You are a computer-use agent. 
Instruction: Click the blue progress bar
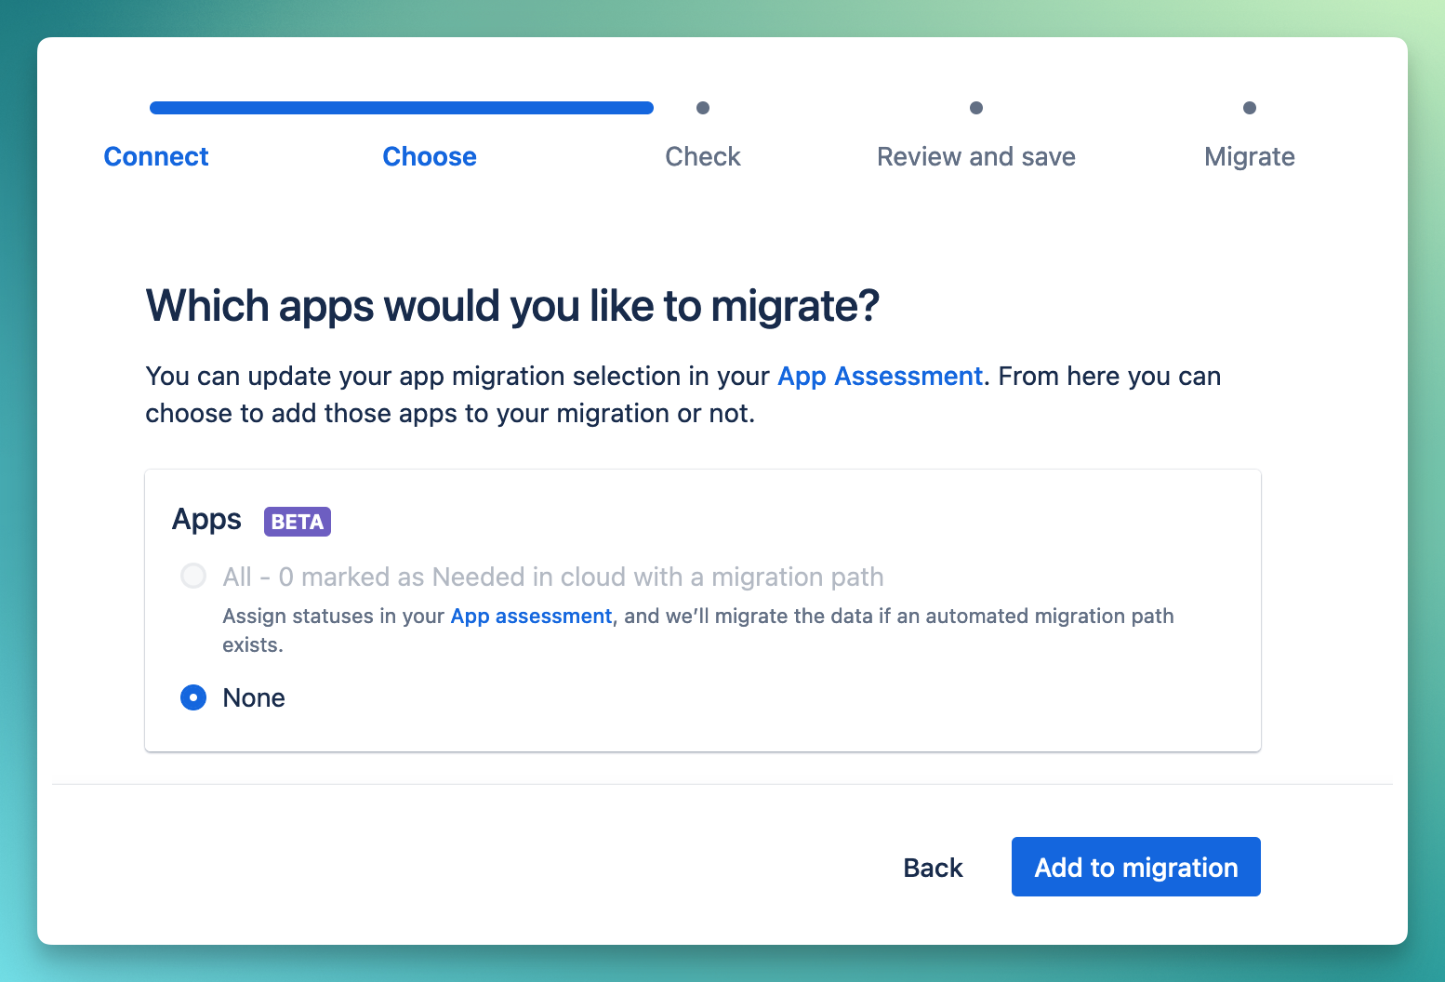pos(400,107)
